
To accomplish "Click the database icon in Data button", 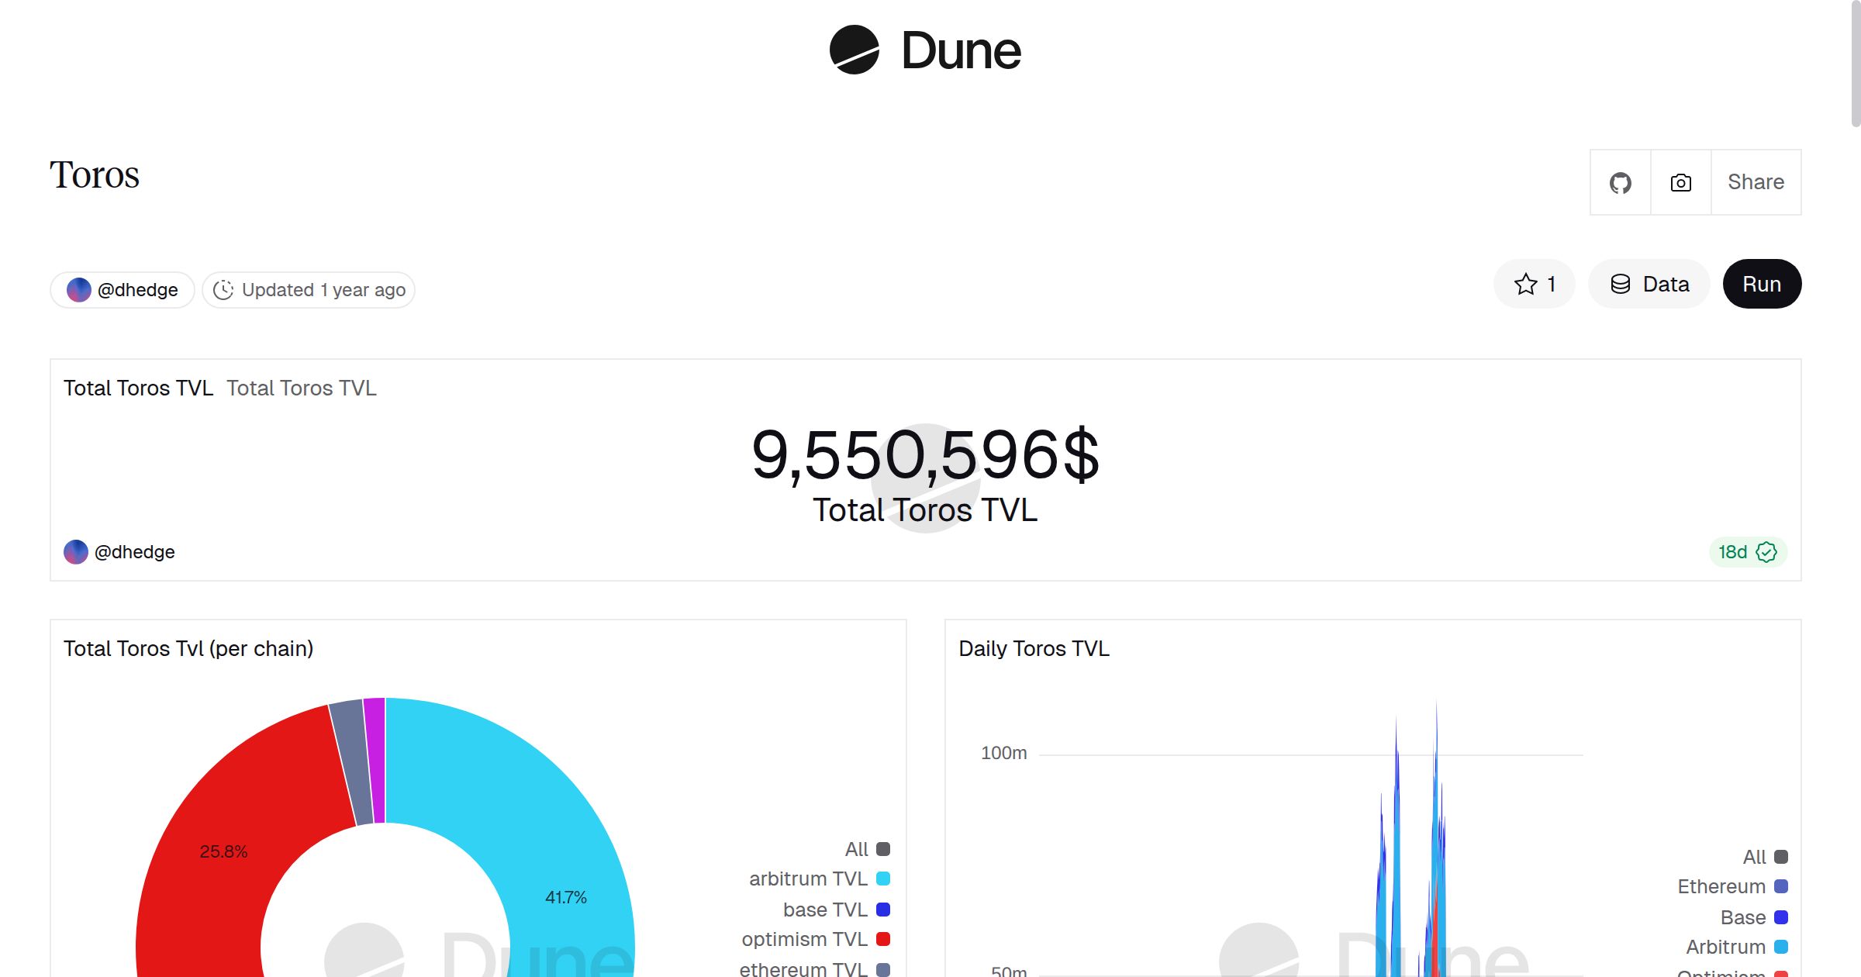I will point(1620,285).
